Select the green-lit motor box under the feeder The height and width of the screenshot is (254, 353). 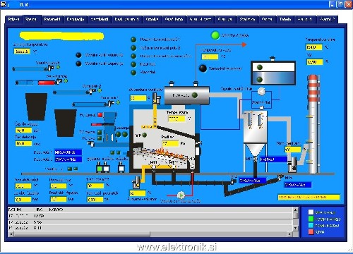(x=100, y=168)
